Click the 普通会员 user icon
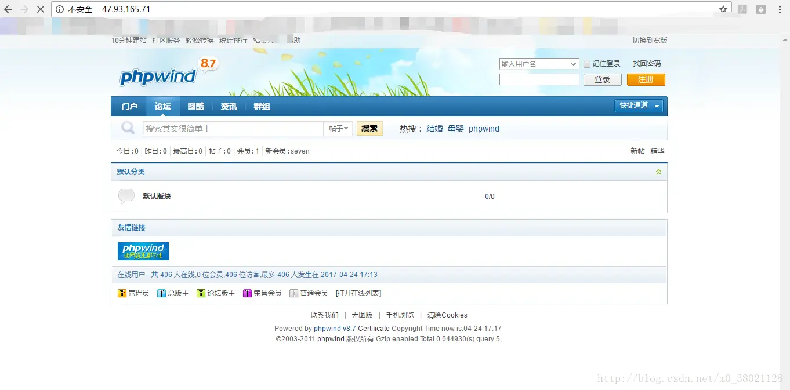This screenshot has width=790, height=390. [293, 293]
